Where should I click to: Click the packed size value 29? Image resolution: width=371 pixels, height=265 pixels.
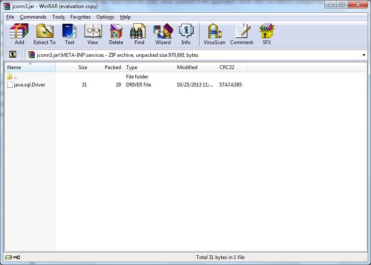[118, 85]
